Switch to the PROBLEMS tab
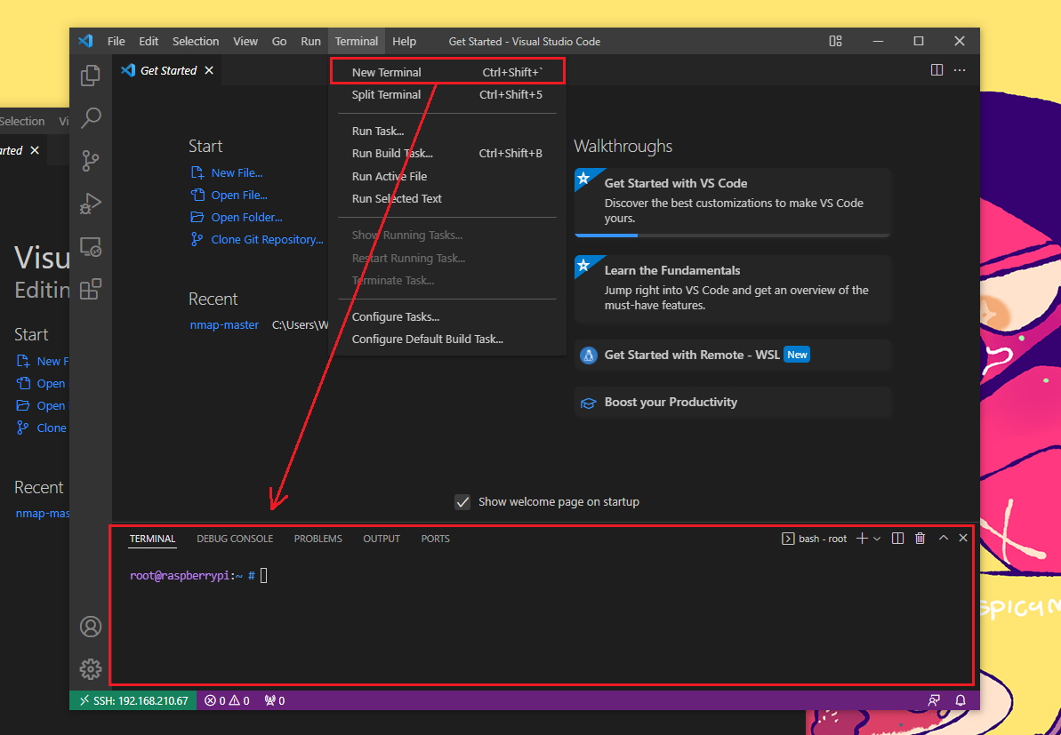This screenshot has width=1061, height=735. pos(318,539)
